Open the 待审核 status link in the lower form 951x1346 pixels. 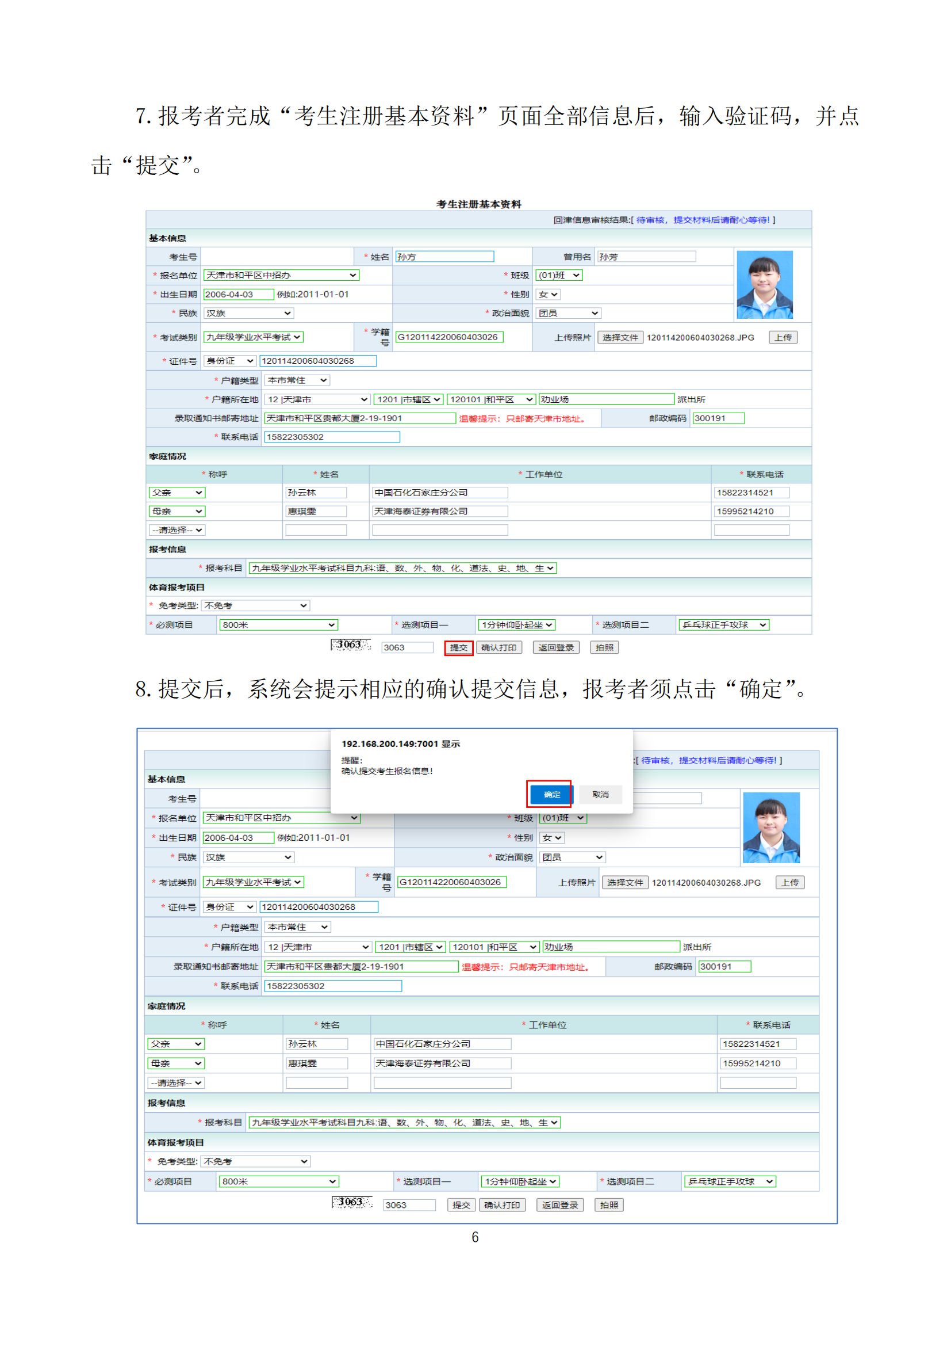708,760
